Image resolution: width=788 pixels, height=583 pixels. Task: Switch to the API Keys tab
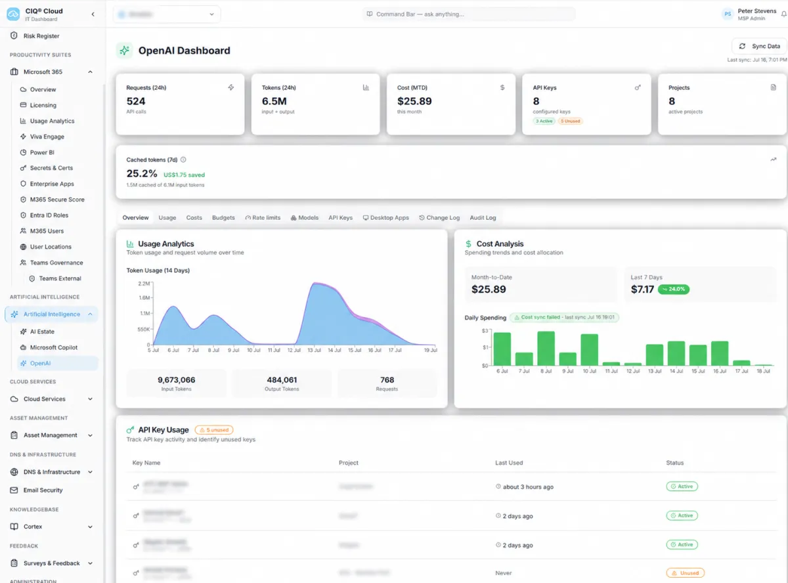click(x=340, y=217)
